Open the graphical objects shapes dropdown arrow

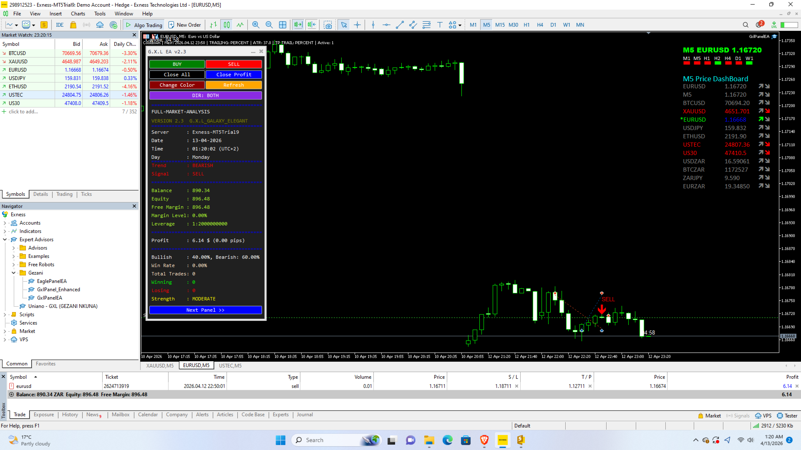(460, 25)
